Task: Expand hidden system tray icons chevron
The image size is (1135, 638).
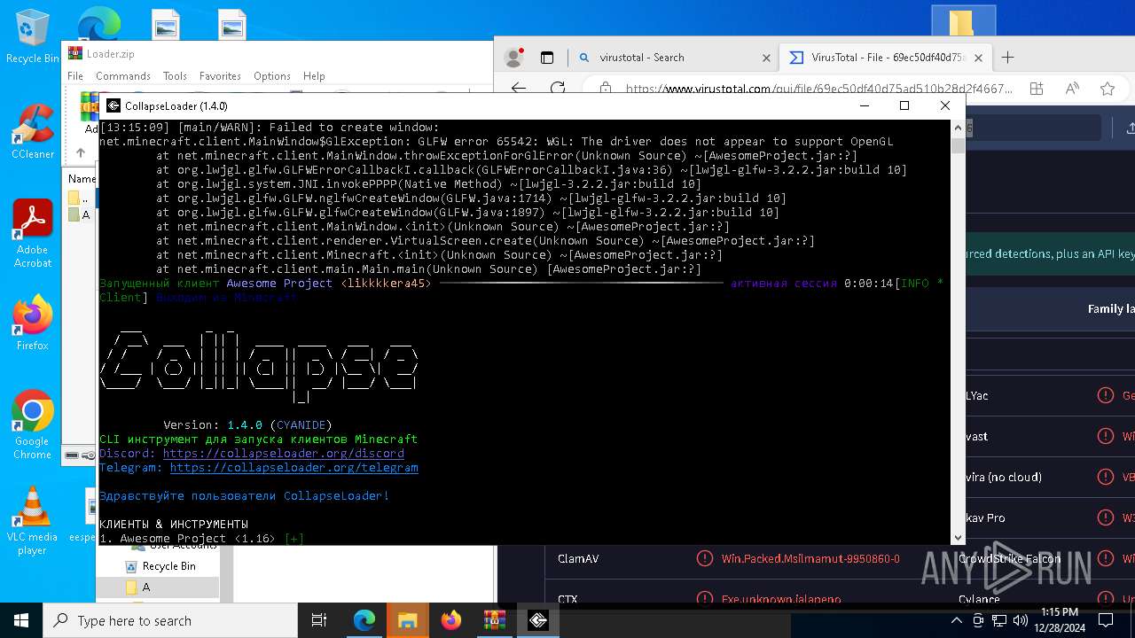Action: tap(957, 620)
